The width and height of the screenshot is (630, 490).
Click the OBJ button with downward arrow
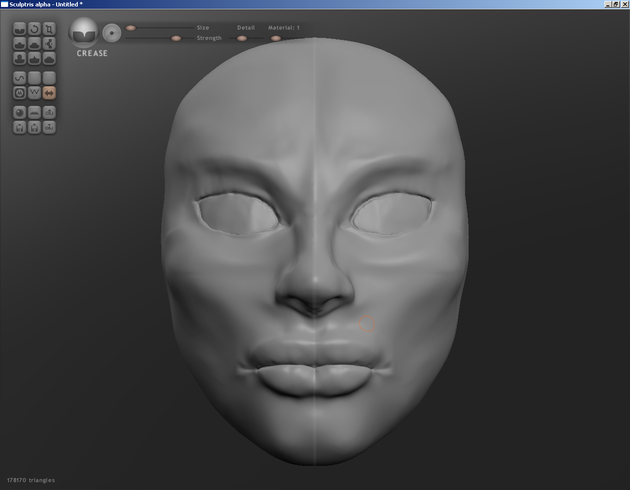pos(49,128)
